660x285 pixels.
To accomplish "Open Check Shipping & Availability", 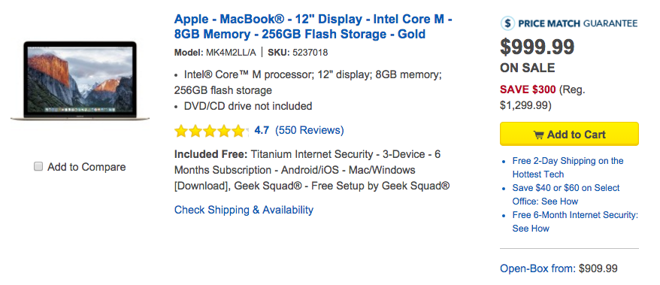I will tap(244, 210).
